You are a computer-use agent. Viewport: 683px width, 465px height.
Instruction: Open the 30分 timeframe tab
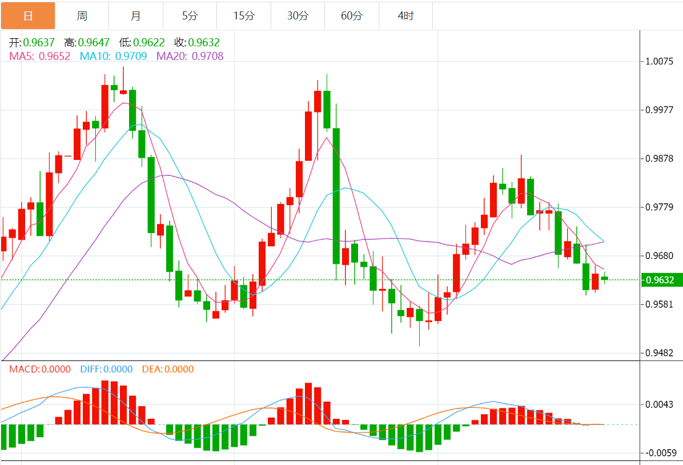coord(298,15)
